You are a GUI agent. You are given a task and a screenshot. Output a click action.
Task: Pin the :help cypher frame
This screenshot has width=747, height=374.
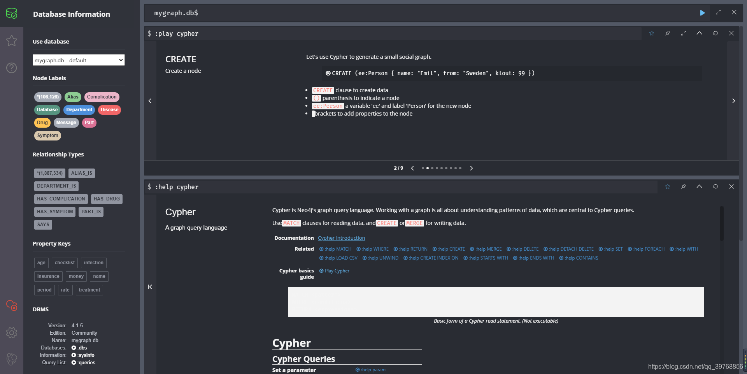coord(684,186)
